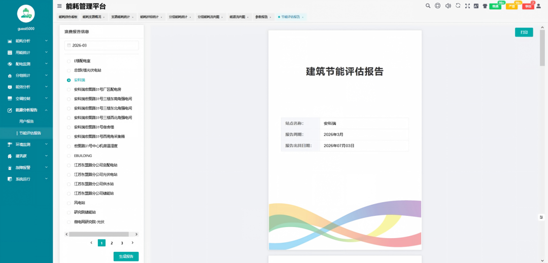548x263 pixels.
Task: Enter fullscreen via the expand icon
Action: [x=468, y=6]
